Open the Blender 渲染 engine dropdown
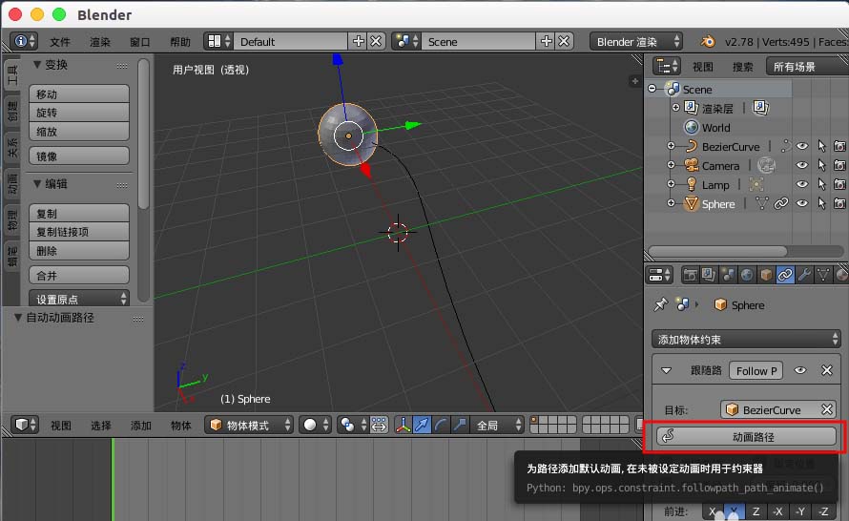This screenshot has width=849, height=521. point(636,42)
